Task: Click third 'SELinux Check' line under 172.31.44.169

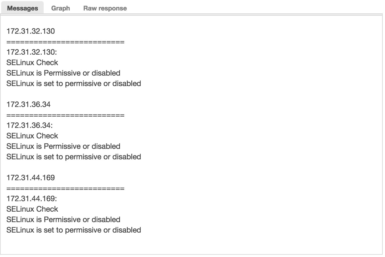Action: tap(32, 209)
